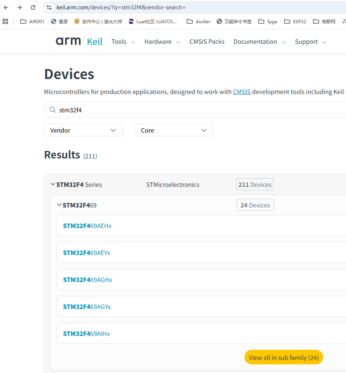
Task: Click the URL in the address bar
Action: (121, 7)
